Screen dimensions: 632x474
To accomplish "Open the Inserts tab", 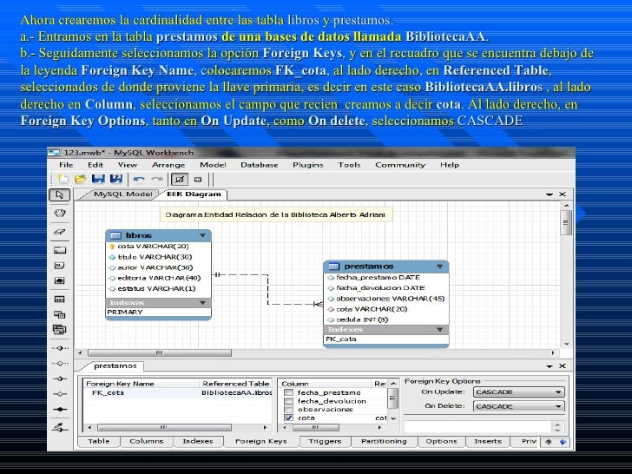I will (488, 441).
